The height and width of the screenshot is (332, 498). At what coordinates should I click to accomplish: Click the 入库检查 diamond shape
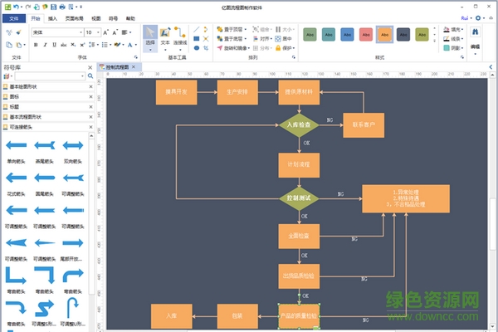299,125
